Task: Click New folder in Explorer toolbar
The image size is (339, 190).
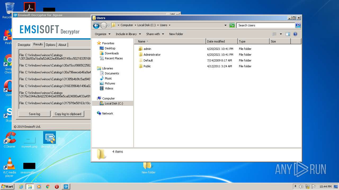Action: (x=176, y=34)
